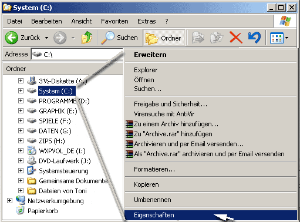Choose Suchen... in the context menu

(x=211, y=89)
